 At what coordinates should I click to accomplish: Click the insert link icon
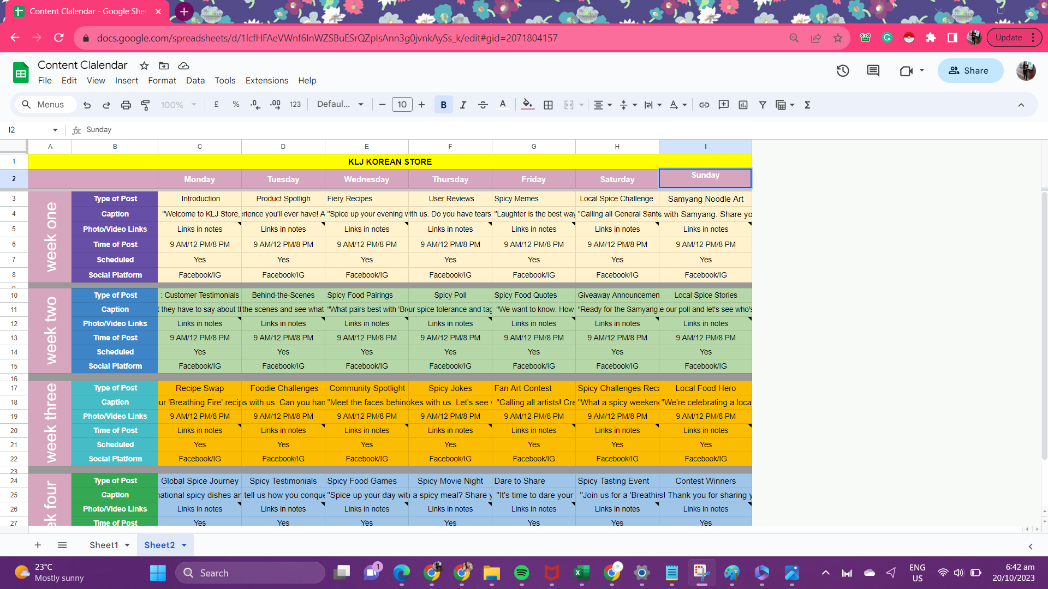[x=704, y=105]
